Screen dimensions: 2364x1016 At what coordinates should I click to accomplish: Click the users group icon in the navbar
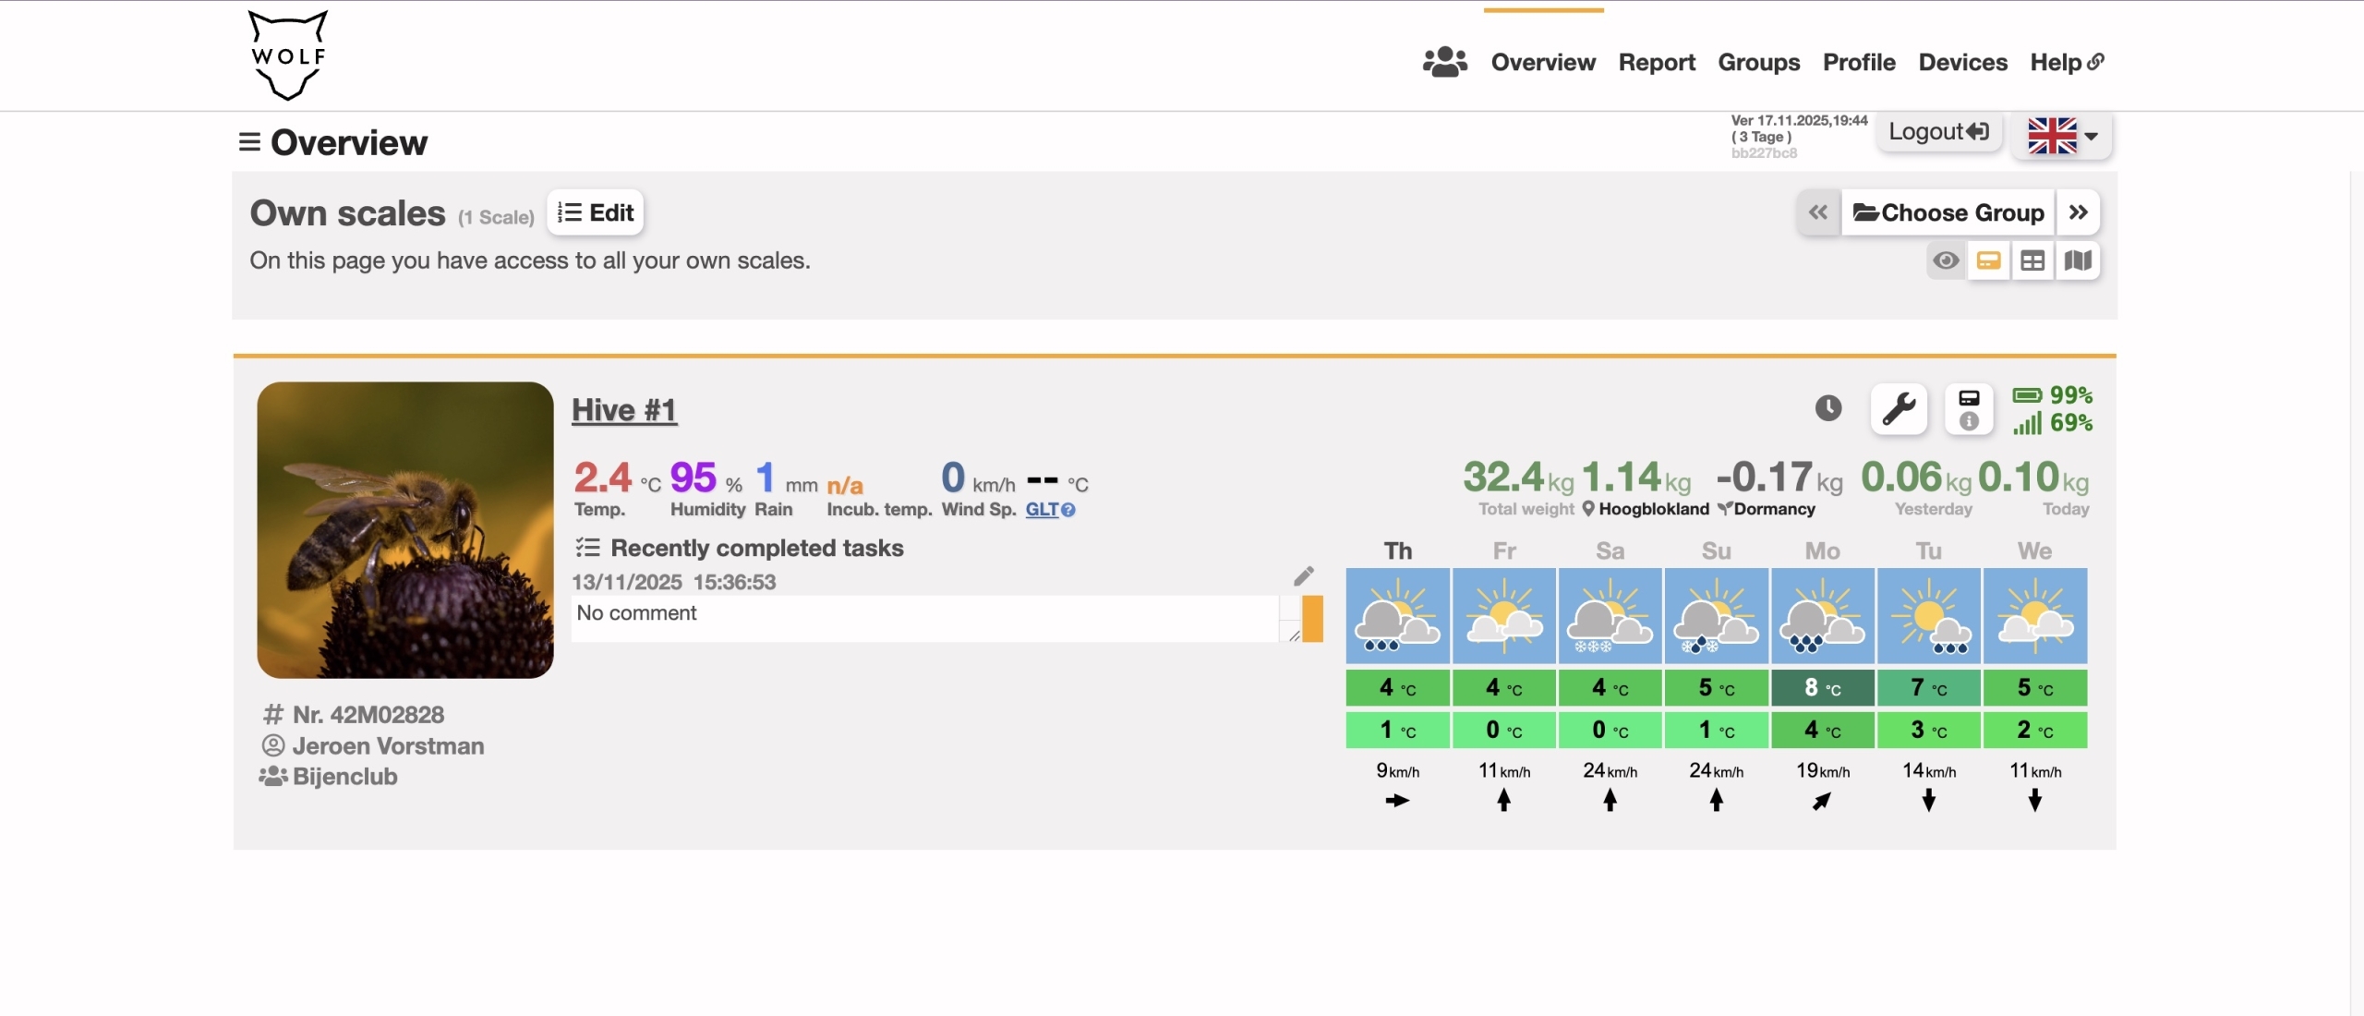1443,61
